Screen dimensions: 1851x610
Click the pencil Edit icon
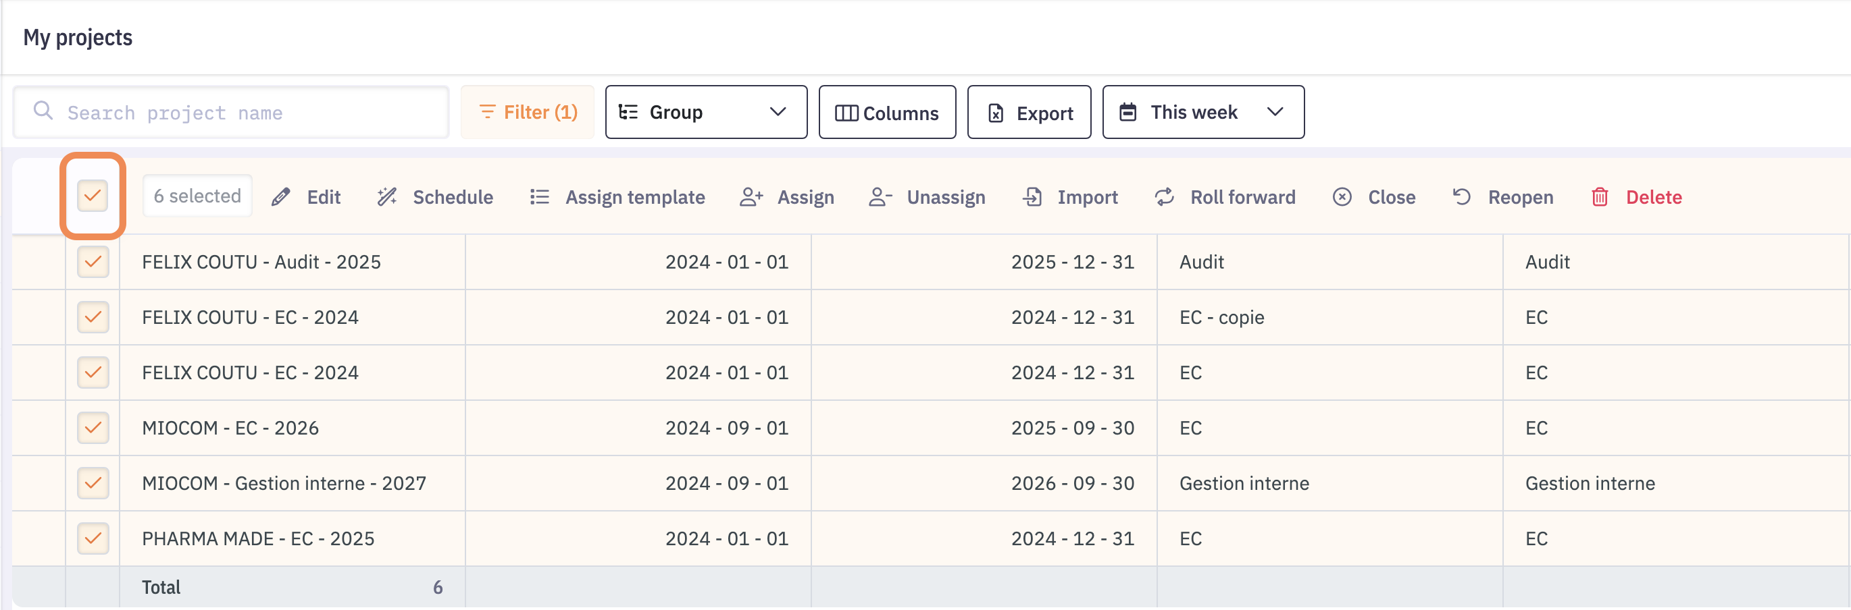[x=281, y=196]
